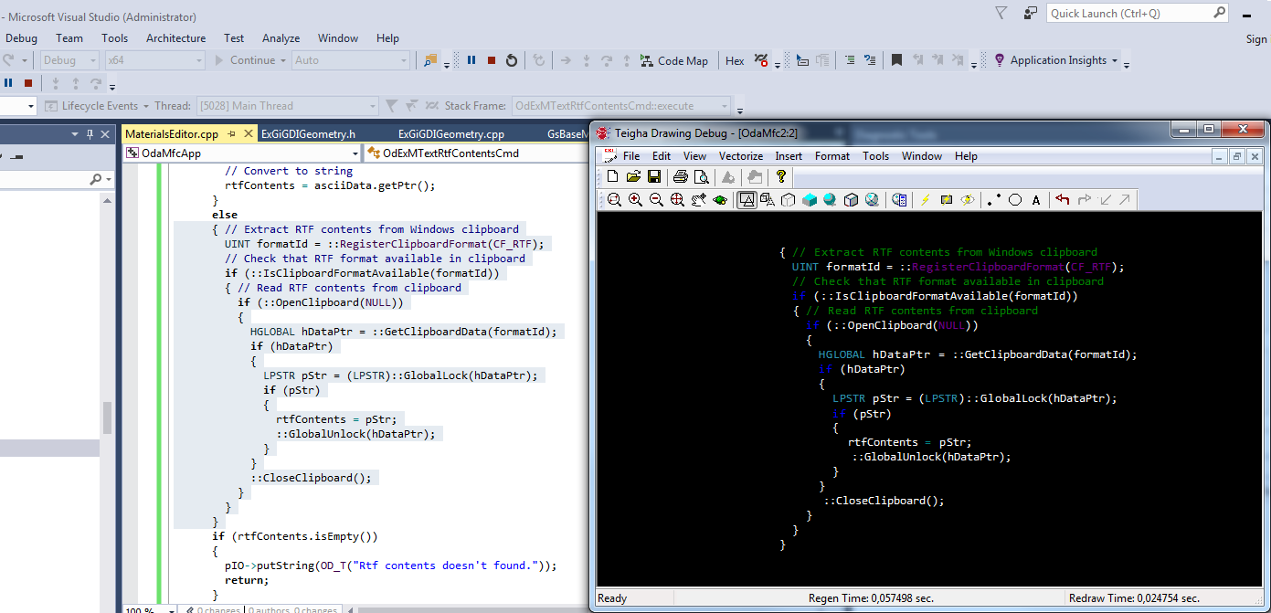Activate the green 3D orbit icon
The image size is (1271, 613).
click(720, 200)
